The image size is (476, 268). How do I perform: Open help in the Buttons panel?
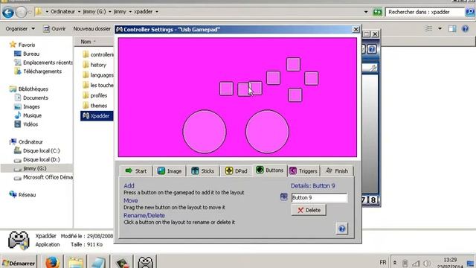point(342,229)
